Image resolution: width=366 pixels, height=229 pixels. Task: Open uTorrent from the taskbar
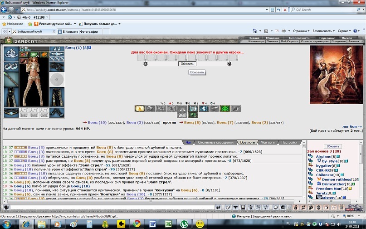[x=184, y=224]
